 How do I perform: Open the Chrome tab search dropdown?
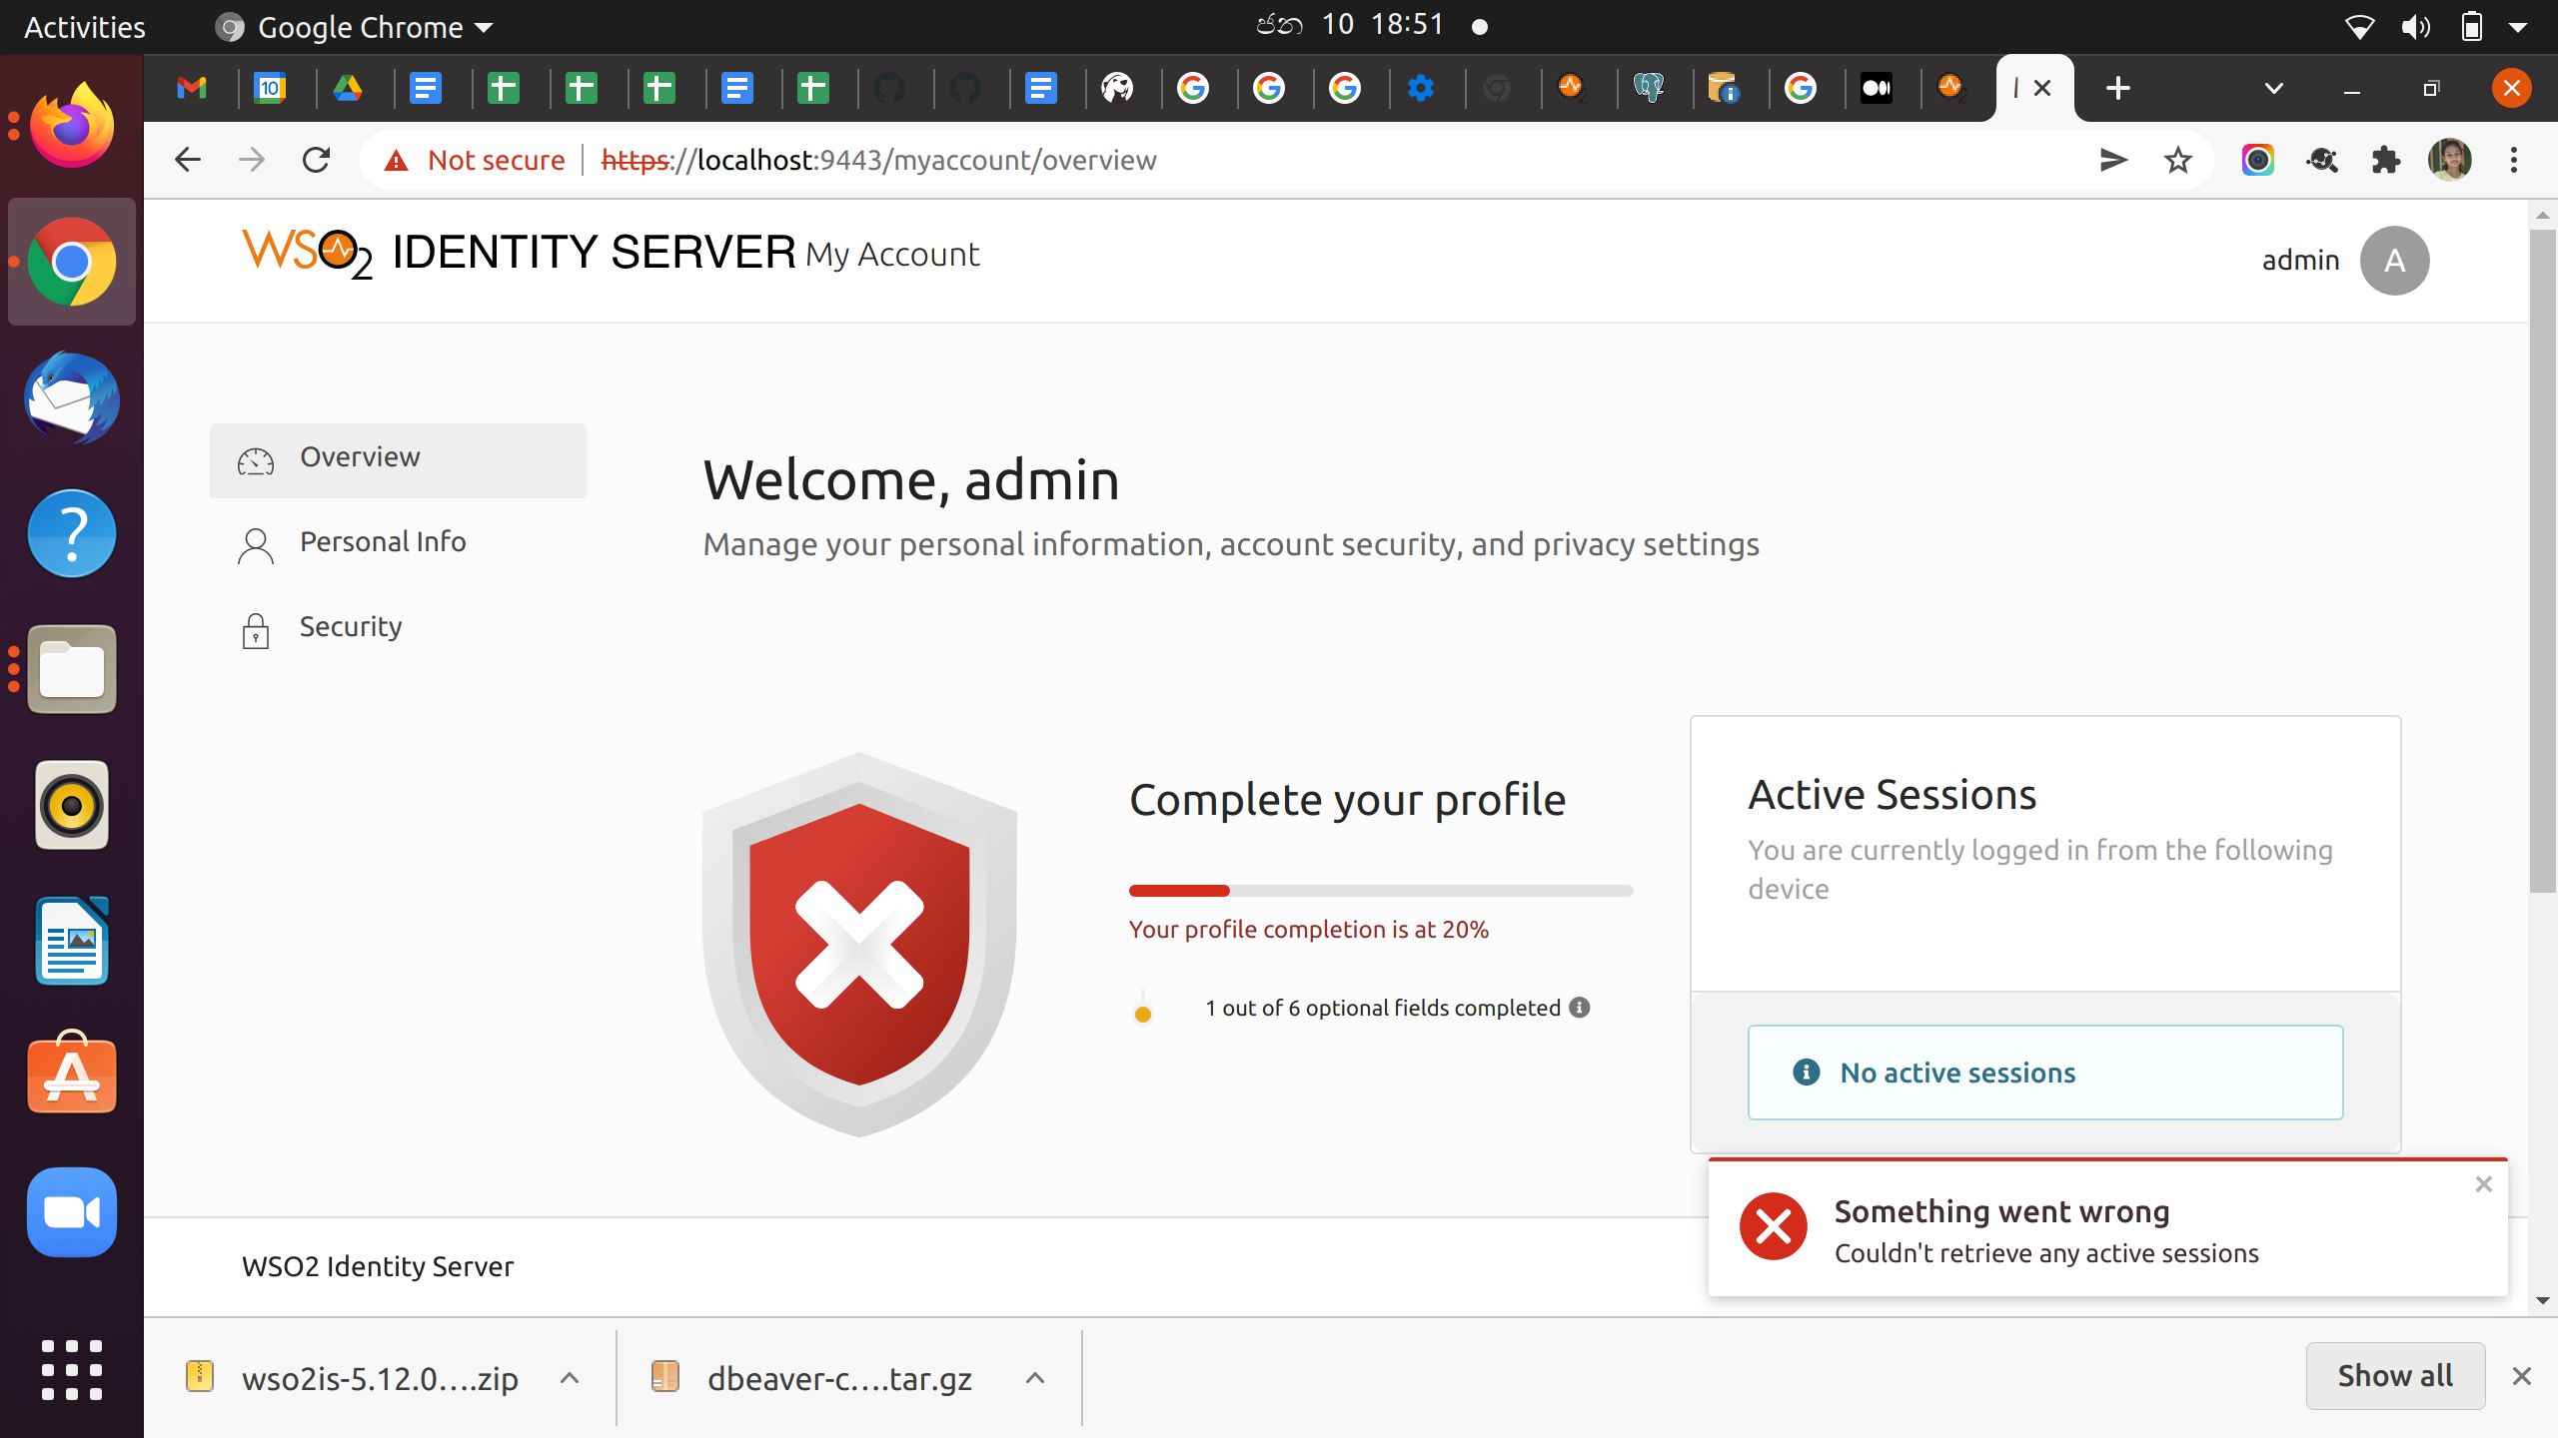[x=2273, y=88]
